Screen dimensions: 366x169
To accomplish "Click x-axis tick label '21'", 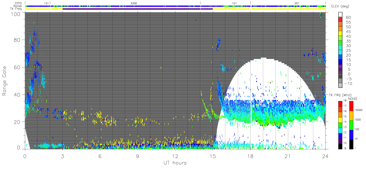I will click(288, 156).
